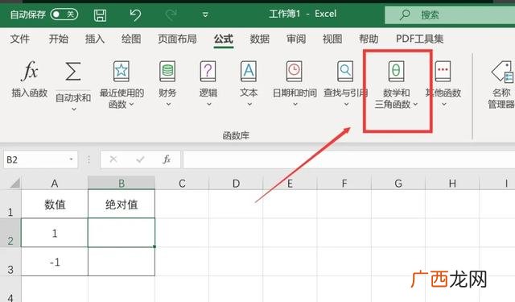The width and height of the screenshot is (515, 302).
Task: Click the search (搜索) box
Action: pos(450,14)
